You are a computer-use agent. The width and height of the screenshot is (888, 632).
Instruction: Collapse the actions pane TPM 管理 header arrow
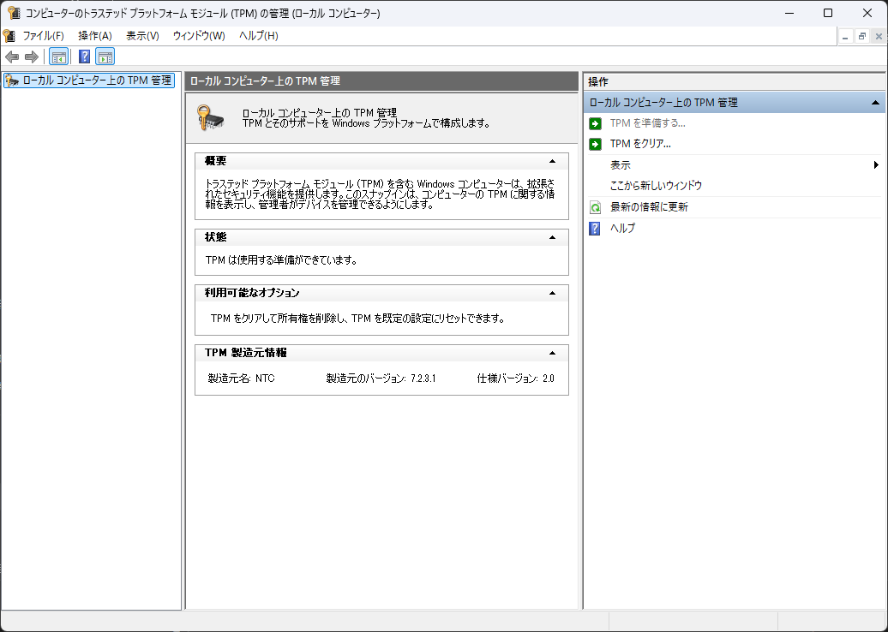click(874, 103)
